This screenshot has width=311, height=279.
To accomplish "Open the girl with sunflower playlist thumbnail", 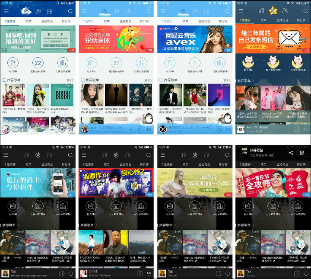I will click(x=38, y=95).
